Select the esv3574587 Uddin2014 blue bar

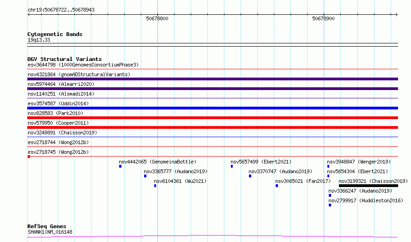point(212,108)
